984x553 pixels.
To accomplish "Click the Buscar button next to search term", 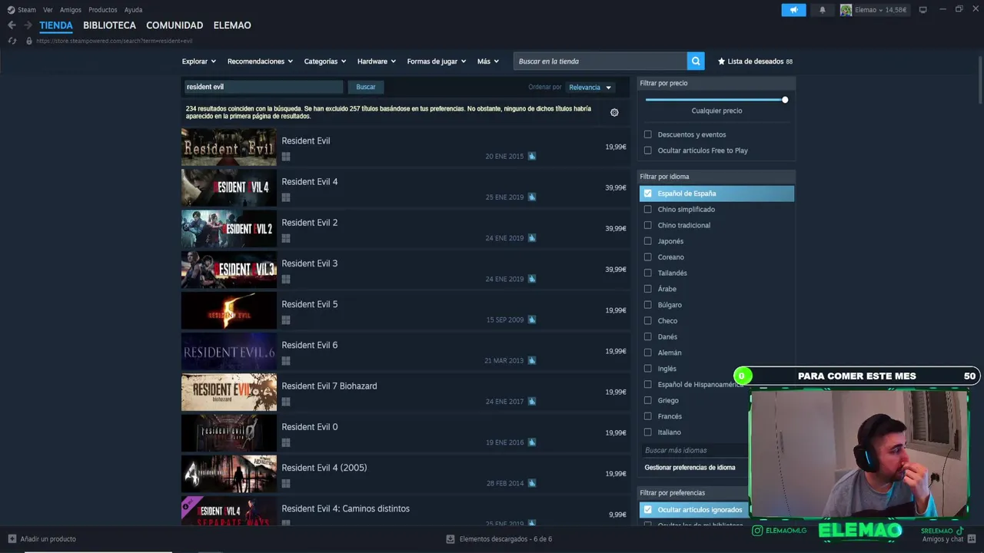I will point(366,87).
